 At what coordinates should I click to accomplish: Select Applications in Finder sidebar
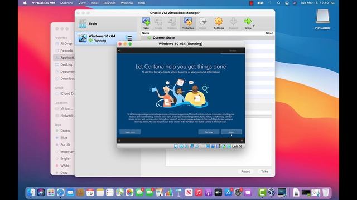pyautogui.click(x=64, y=58)
